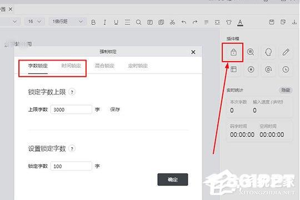Screen dimensions: 300x200
Task: Undo the last action
Action: click(x=184, y=22)
